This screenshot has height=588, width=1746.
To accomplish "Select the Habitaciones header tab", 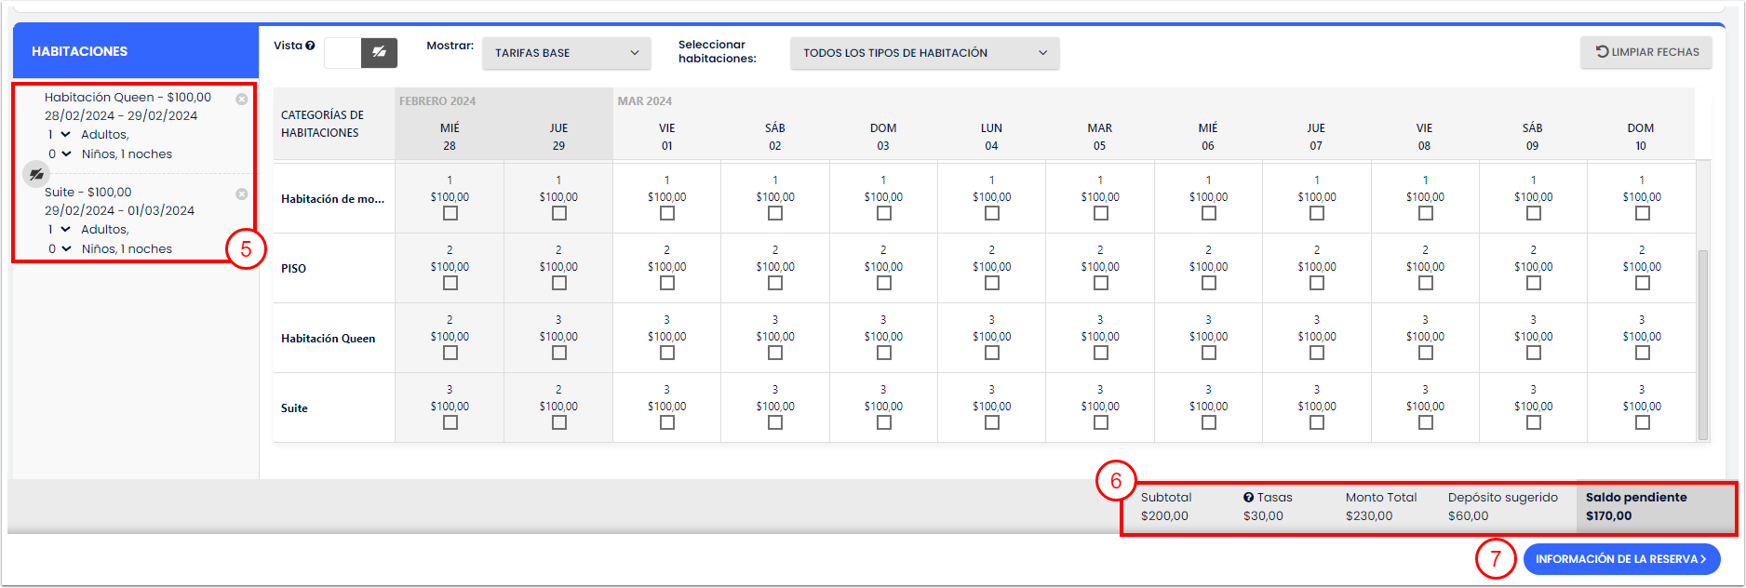I will click(x=136, y=51).
